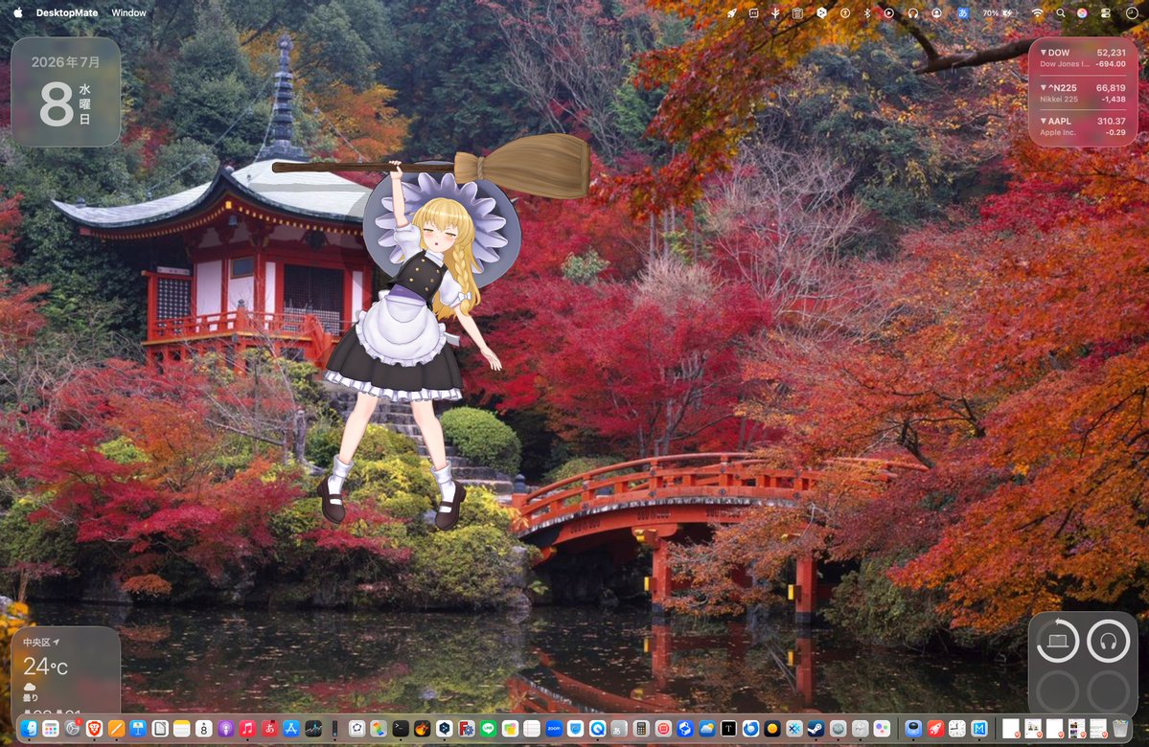Click the clock icon at menu bar end

click(1132, 13)
